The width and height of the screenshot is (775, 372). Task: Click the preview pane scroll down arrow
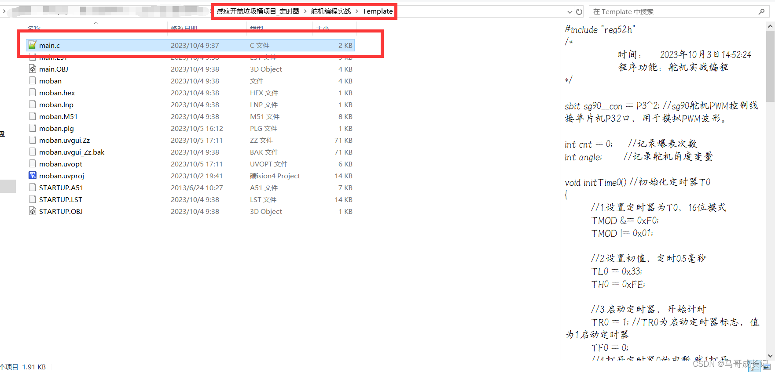[770, 356]
